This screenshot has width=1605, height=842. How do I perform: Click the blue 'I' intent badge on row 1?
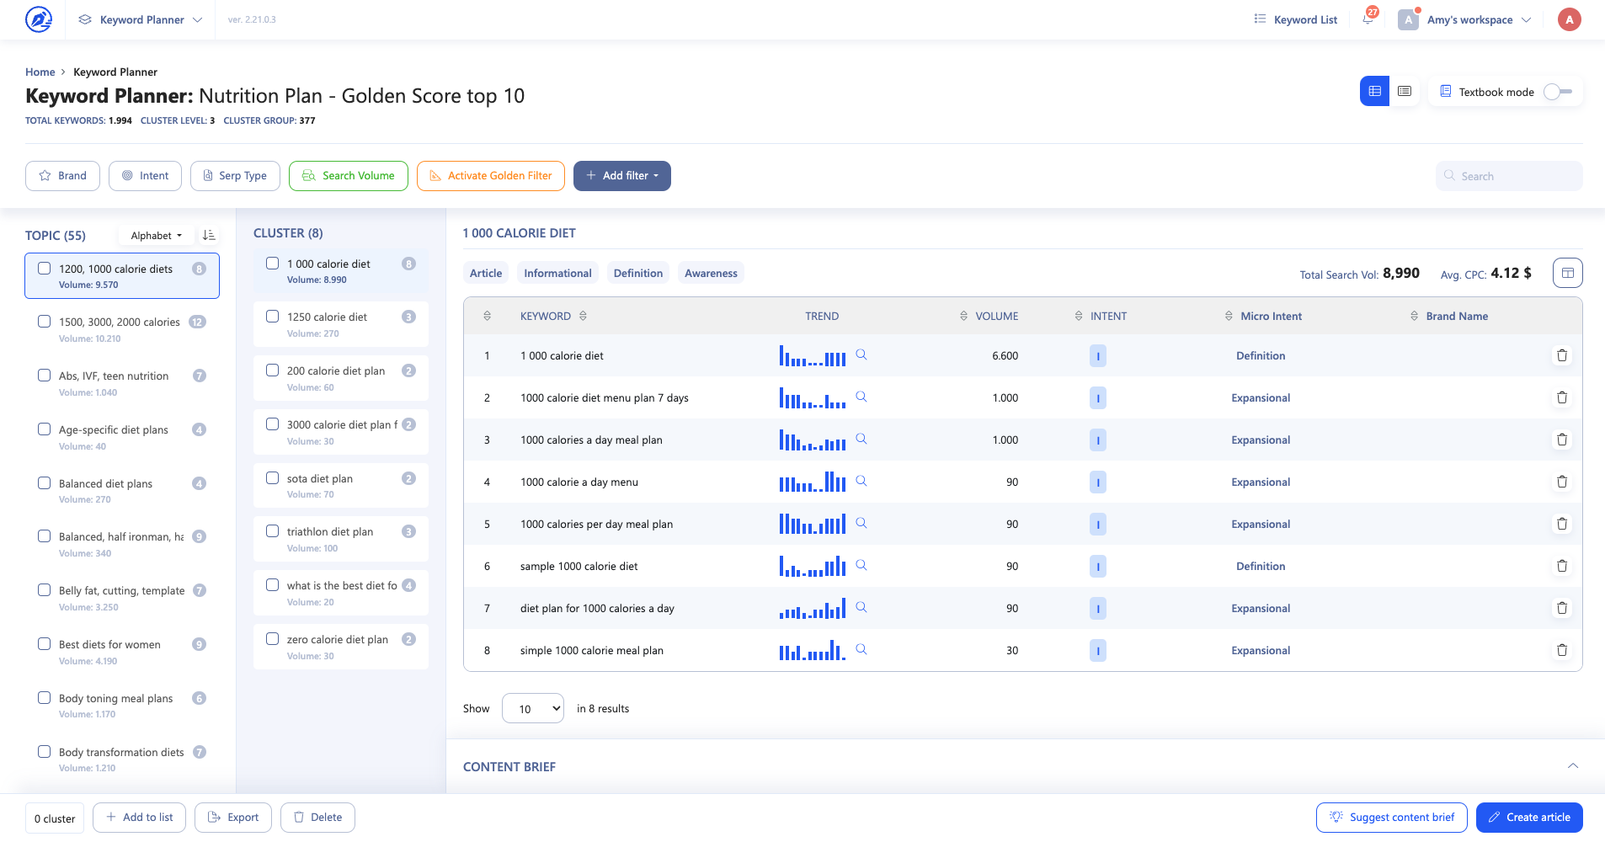tap(1097, 355)
